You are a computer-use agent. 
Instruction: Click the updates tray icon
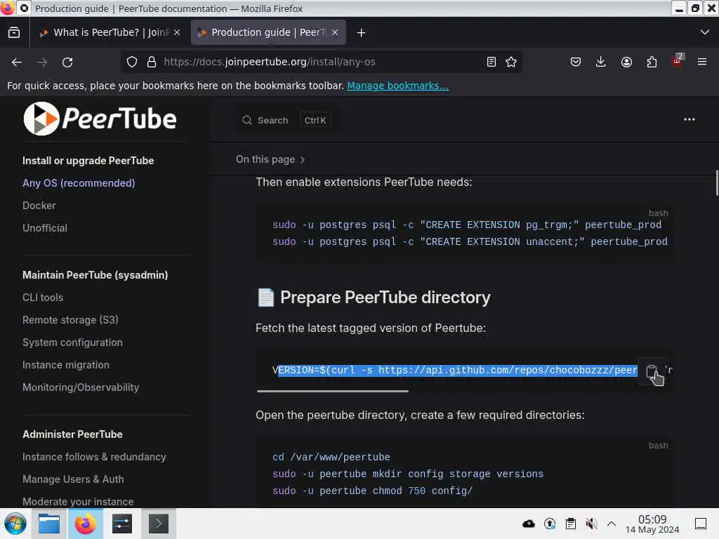pyautogui.click(x=550, y=524)
